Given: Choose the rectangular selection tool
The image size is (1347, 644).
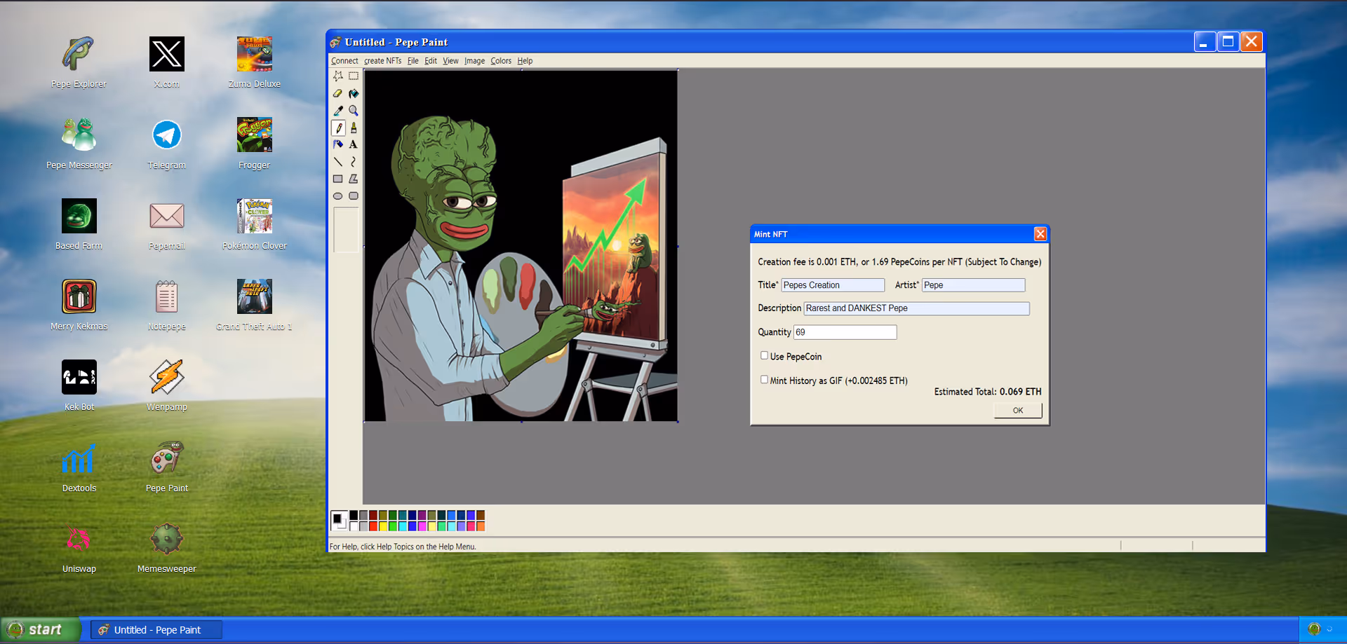Looking at the screenshot, I should 354,76.
